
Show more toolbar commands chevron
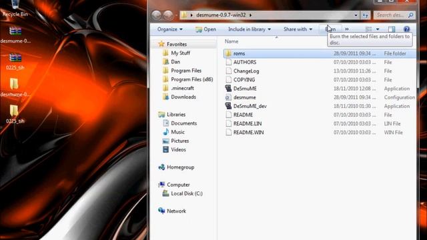pyautogui.click(x=347, y=29)
